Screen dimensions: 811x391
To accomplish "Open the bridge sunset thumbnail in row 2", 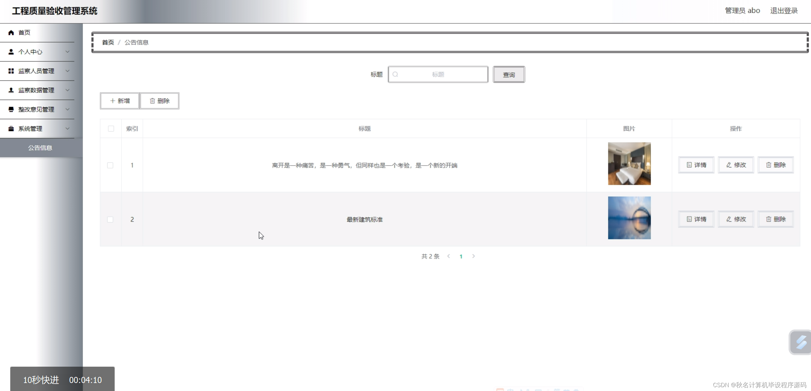I will click(629, 218).
